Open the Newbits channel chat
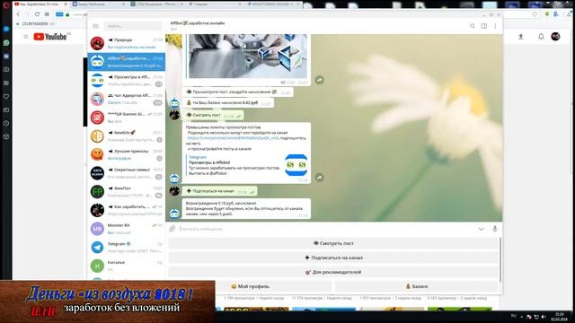The width and height of the screenshot is (575, 323). (126, 136)
